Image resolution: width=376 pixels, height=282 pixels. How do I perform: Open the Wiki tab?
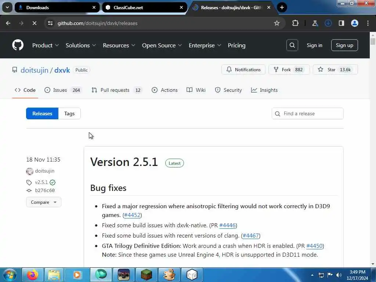pyautogui.click(x=196, y=90)
